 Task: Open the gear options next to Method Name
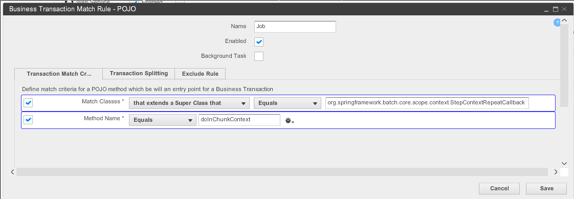click(x=290, y=120)
